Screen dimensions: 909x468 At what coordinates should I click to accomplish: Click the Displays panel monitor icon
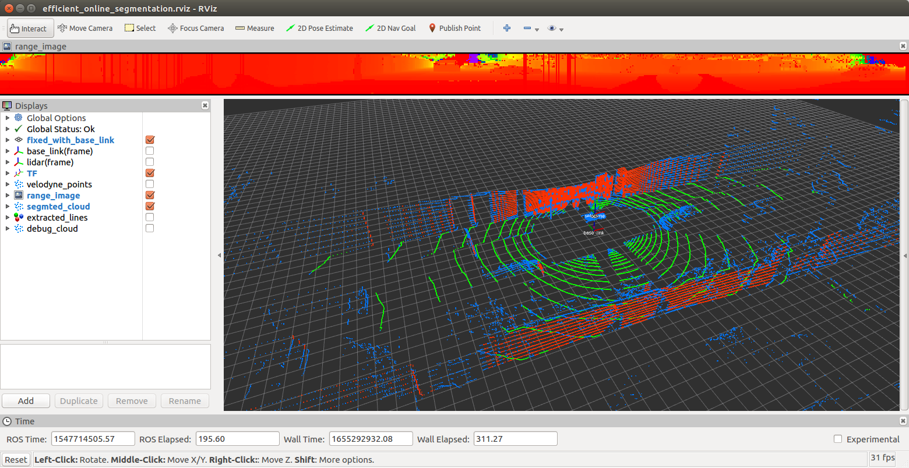[x=7, y=105]
